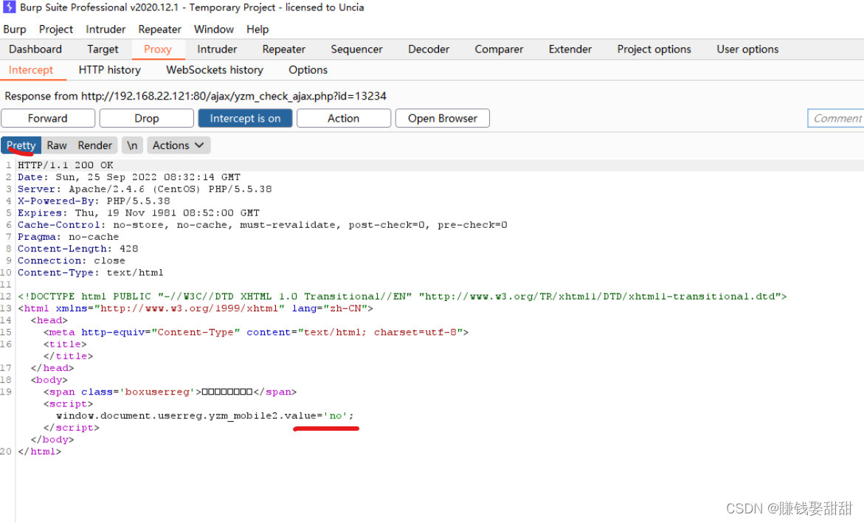Viewport: 864px width, 523px height.
Task: Toggle the \n non-printable characters button
Action: 132,145
